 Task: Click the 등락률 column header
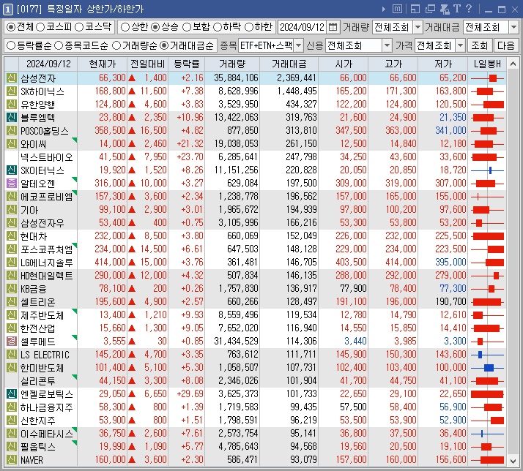[x=187, y=64]
